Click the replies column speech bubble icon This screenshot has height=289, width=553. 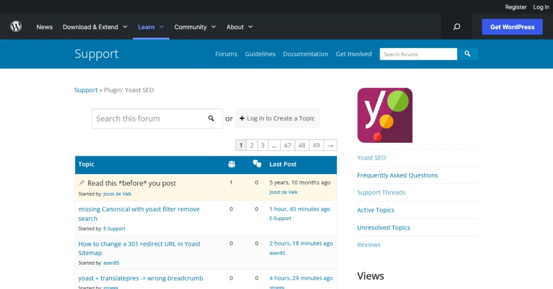coord(257,164)
